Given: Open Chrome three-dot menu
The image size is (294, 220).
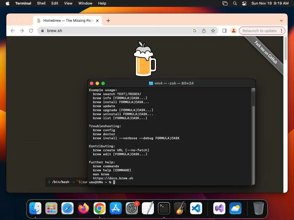Looking at the screenshot, I should 281,31.
